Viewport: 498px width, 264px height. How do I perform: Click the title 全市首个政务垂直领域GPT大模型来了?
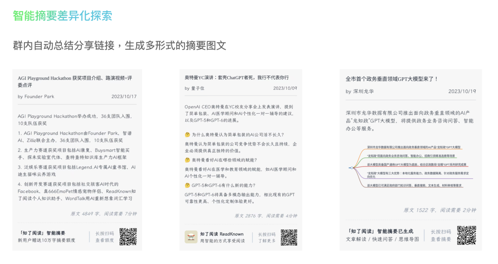tap(391, 79)
